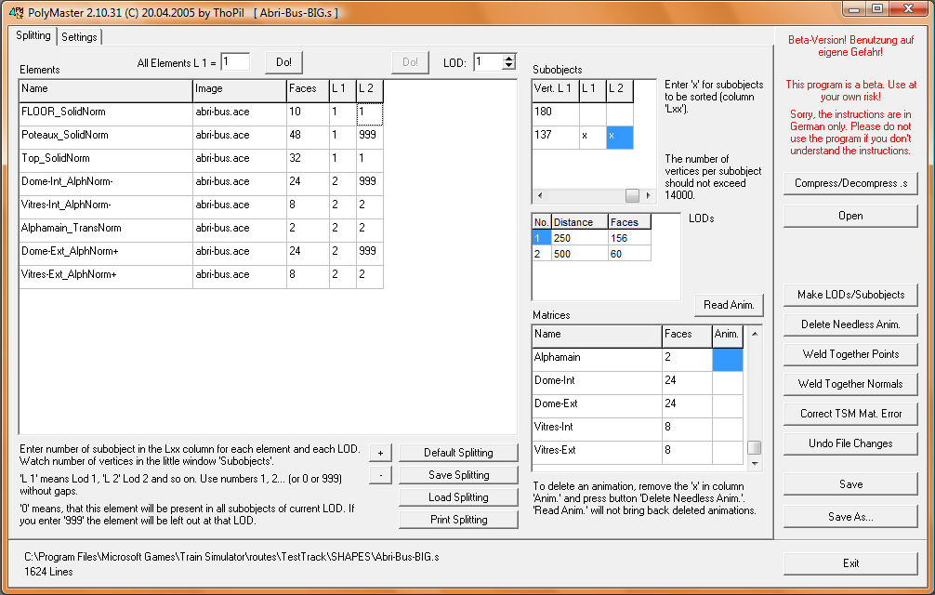Select the Dome-Int matrix row

[x=638, y=381]
